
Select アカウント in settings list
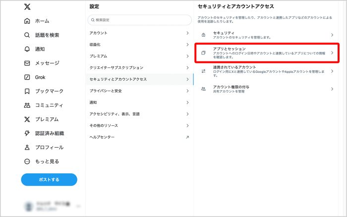point(139,33)
